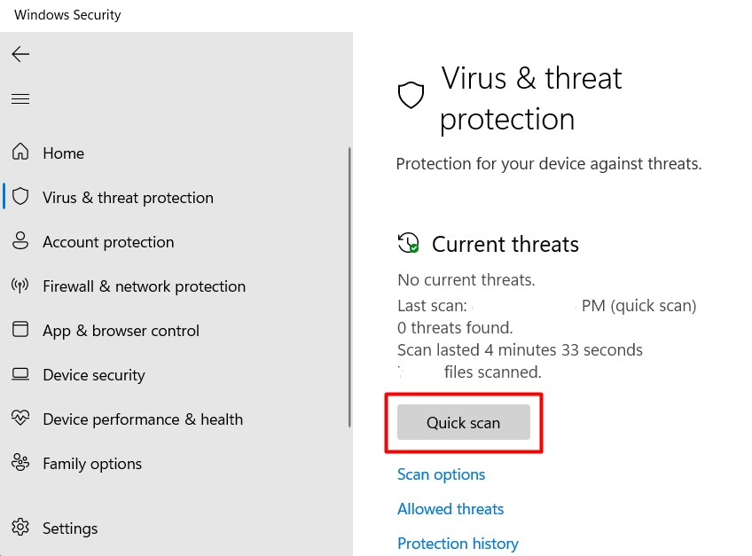Image resolution: width=752 pixels, height=556 pixels.
Task: Go to Device performance & health
Action: click(142, 419)
